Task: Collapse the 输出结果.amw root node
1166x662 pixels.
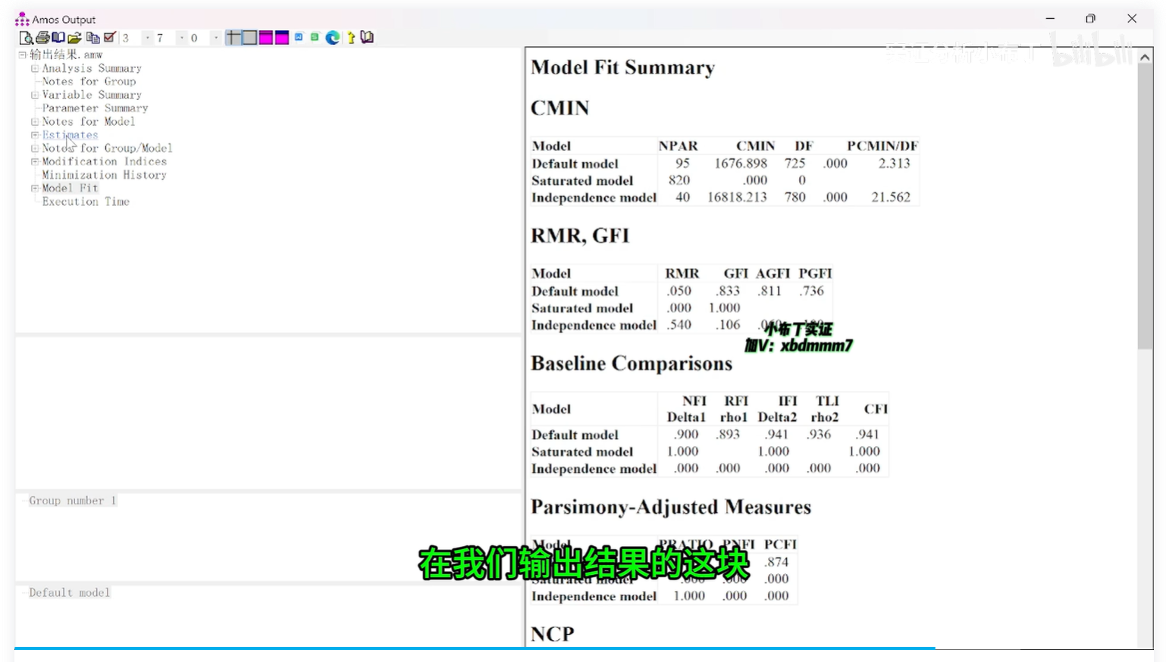Action: click(23, 55)
